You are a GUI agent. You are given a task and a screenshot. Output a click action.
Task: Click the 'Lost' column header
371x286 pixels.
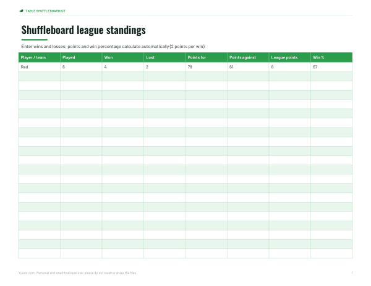(x=164, y=57)
